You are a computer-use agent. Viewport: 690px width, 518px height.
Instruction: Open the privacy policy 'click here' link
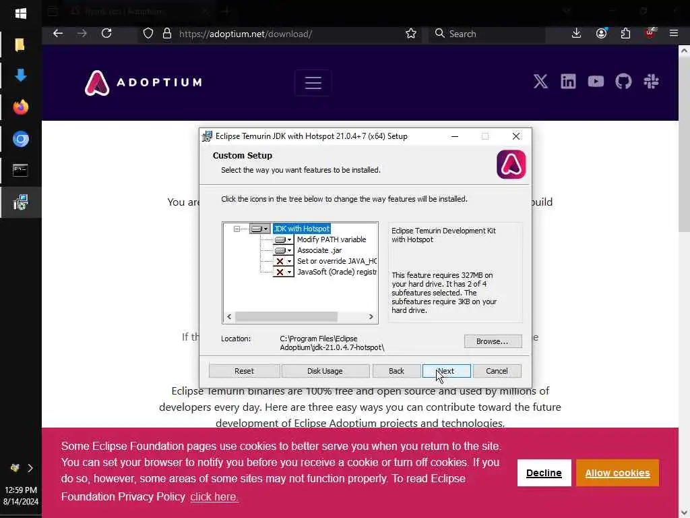pos(214,497)
